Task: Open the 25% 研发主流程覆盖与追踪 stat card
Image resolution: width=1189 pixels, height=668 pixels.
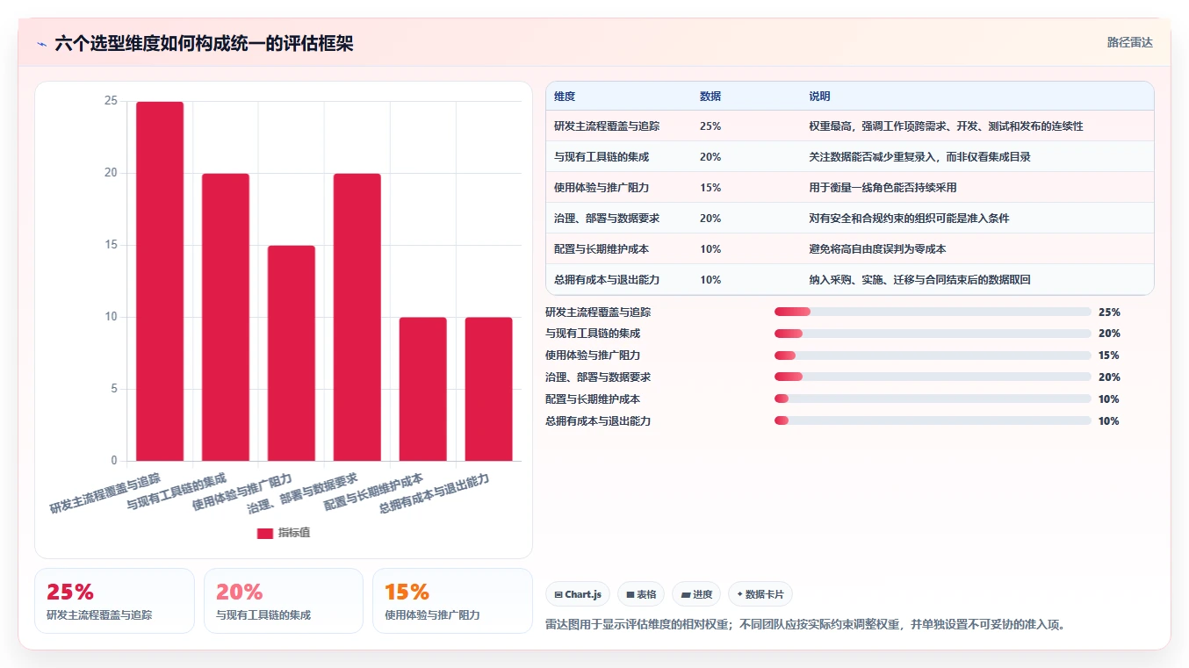Action: 114,600
